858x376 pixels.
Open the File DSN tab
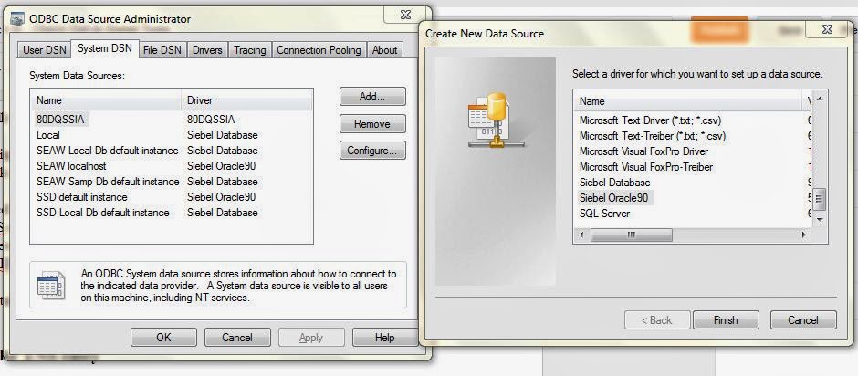[162, 50]
